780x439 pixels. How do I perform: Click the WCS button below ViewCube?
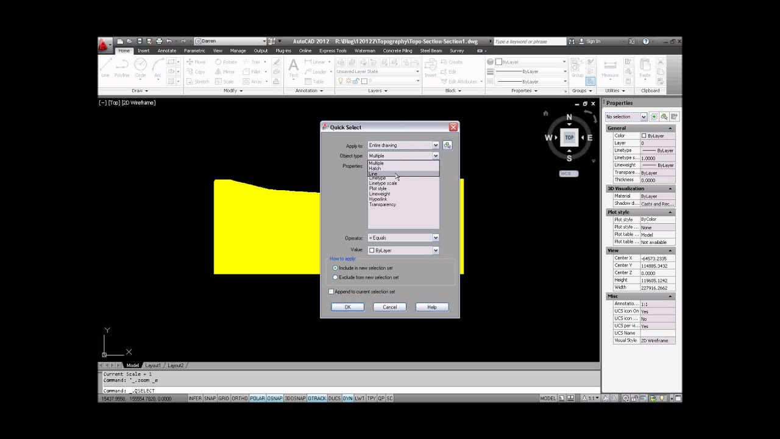click(x=568, y=174)
